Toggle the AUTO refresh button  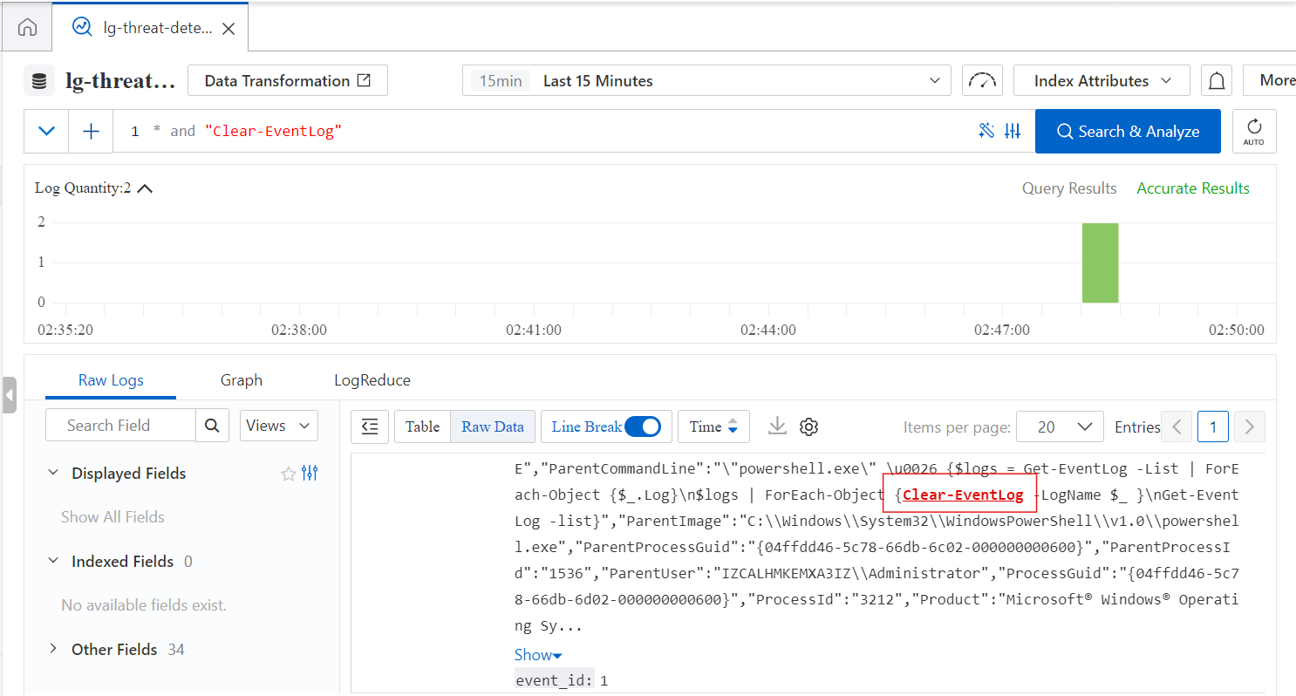tap(1253, 131)
